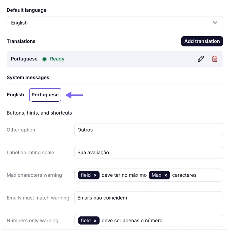This screenshot has width=230, height=233.
Task: Remove field tag in Max characters warning
Action: pyautogui.click(x=95, y=175)
